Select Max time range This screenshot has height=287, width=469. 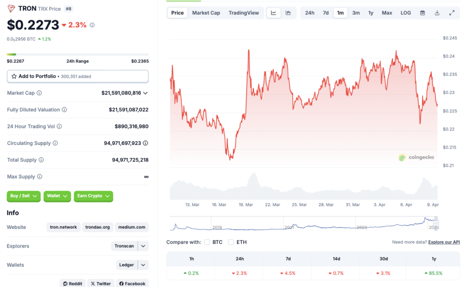pyautogui.click(x=387, y=13)
